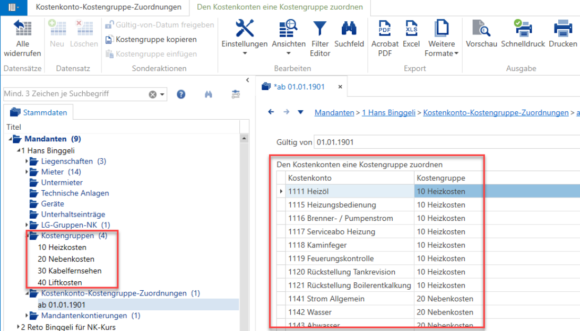Open the Filter Editor funnel icon
The height and width of the screenshot is (331, 580).
(x=320, y=29)
